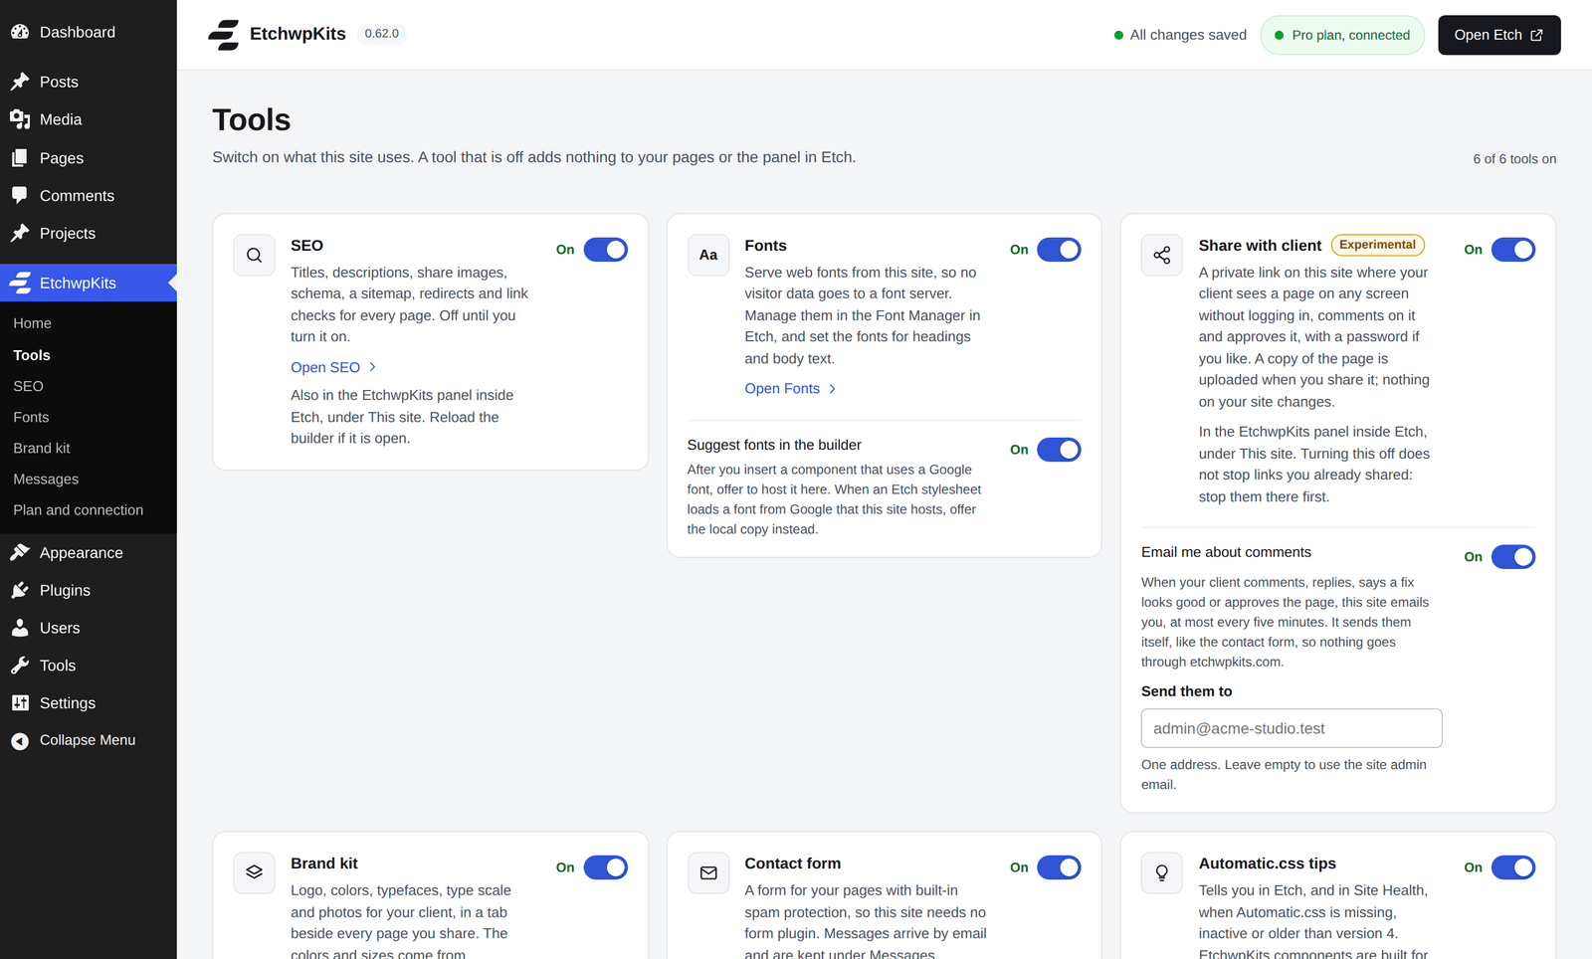The width and height of the screenshot is (1592, 959).
Task: Click the Dashboard gauge icon in sidebar
Action: [20, 32]
